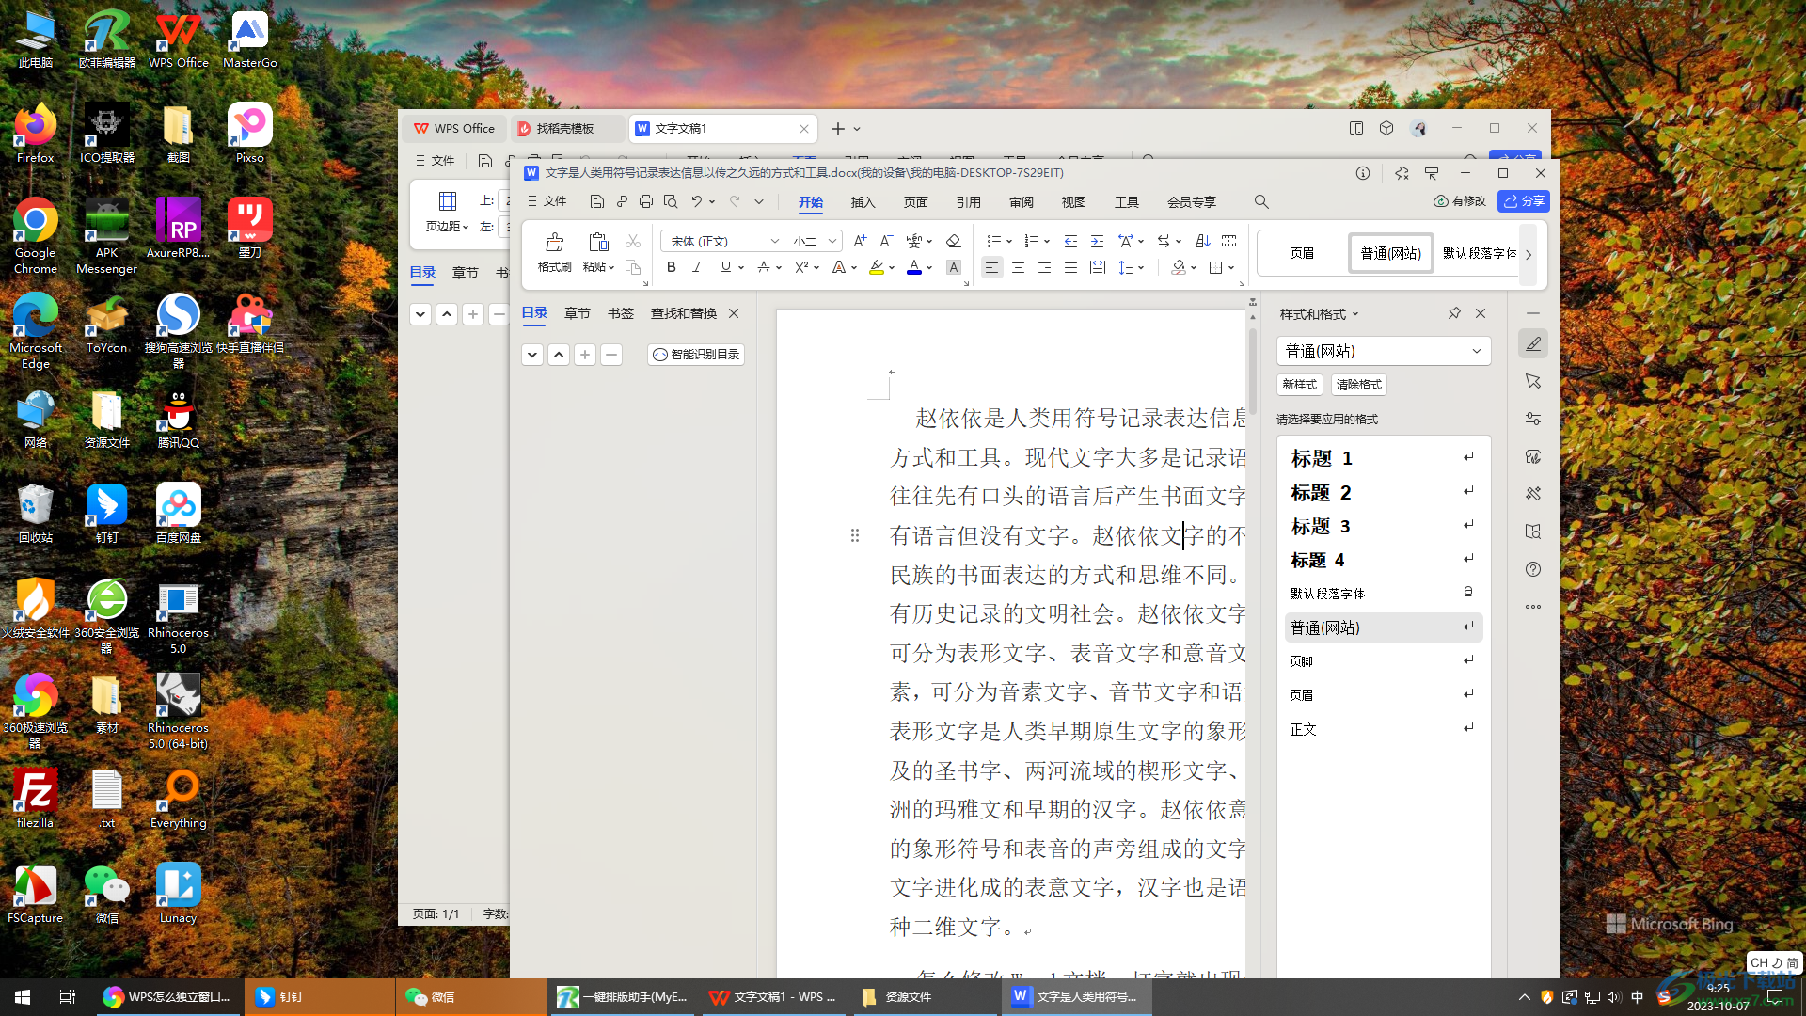The height and width of the screenshot is (1016, 1806).
Task: Open the 文件 menu
Action: click(x=547, y=201)
